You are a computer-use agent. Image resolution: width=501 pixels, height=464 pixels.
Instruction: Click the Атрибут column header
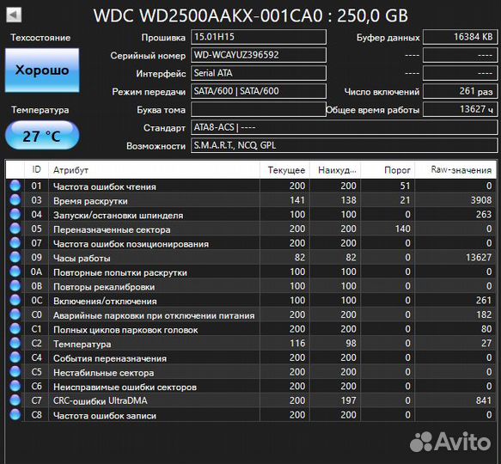coord(154,169)
